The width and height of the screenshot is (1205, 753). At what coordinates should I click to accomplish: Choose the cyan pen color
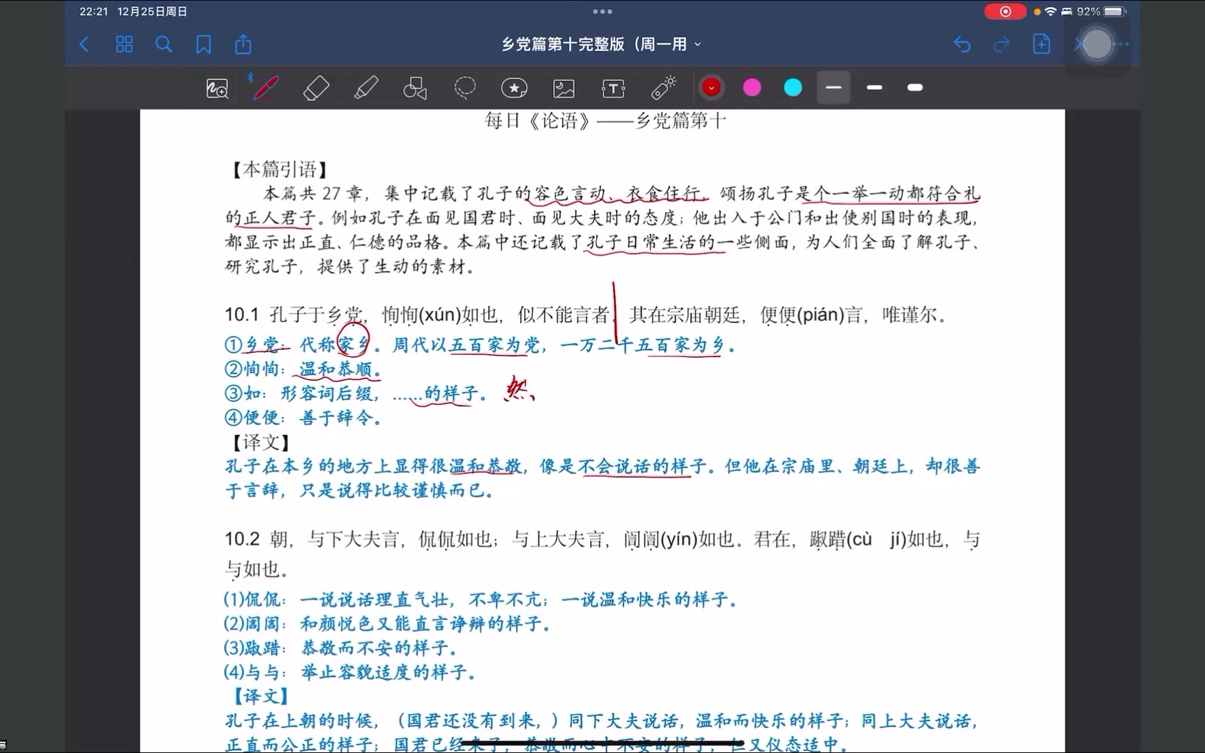pyautogui.click(x=793, y=88)
